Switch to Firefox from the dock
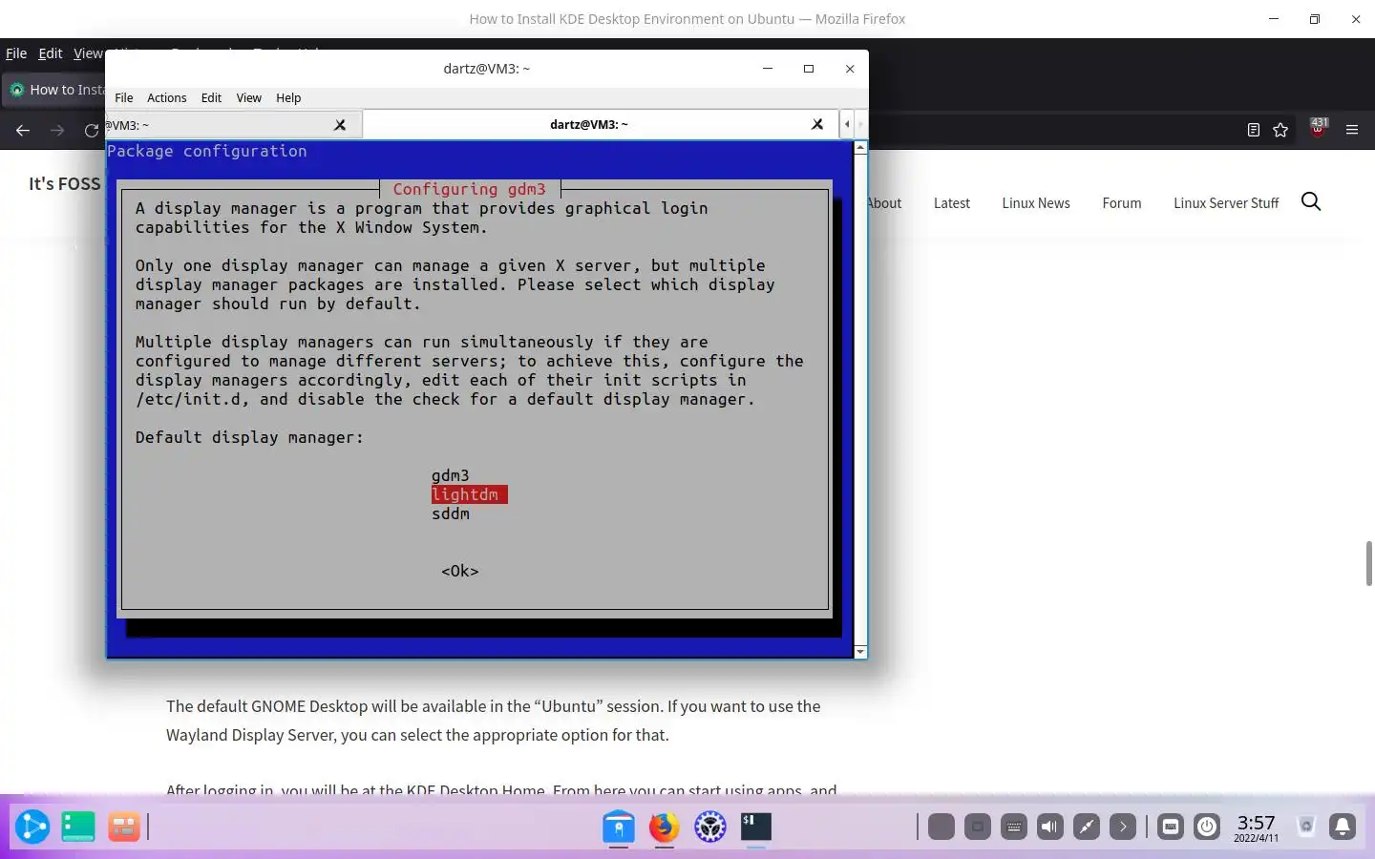 665,827
